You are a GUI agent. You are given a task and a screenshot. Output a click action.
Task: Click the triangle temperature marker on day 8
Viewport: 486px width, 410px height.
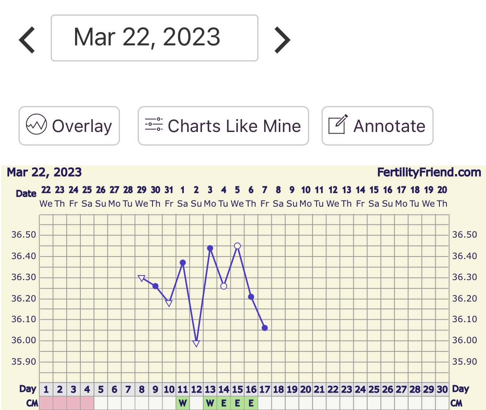click(141, 278)
